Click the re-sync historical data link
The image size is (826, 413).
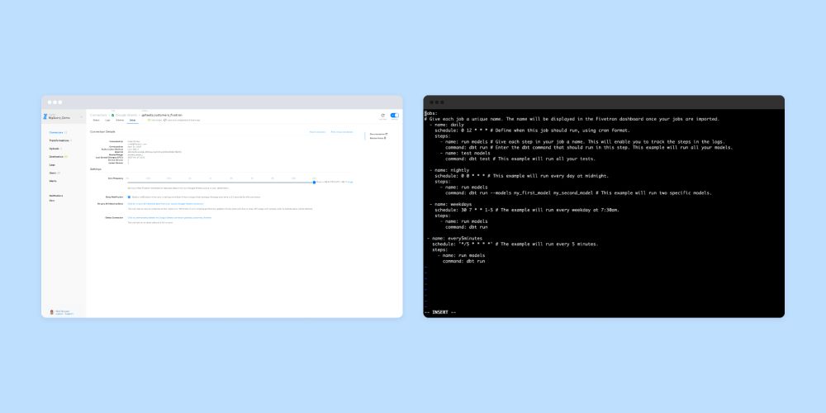(x=165, y=203)
